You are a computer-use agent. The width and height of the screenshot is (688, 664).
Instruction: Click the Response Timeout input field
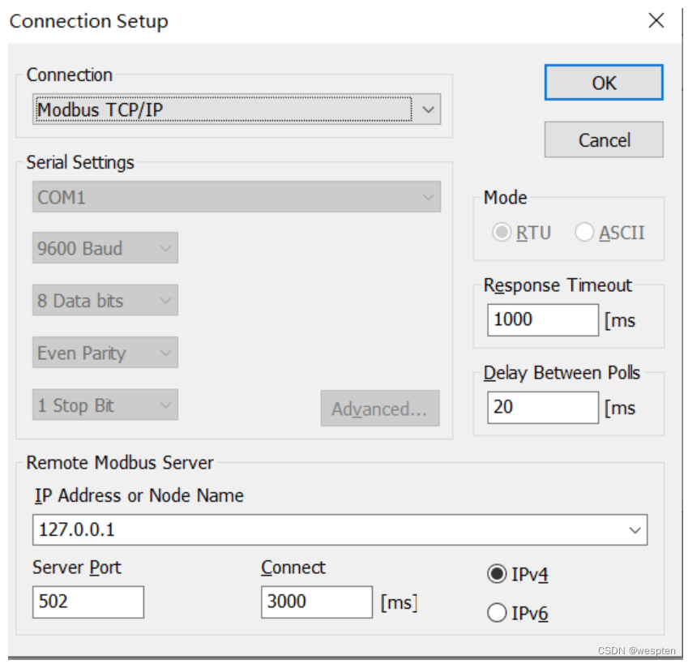[x=542, y=319]
